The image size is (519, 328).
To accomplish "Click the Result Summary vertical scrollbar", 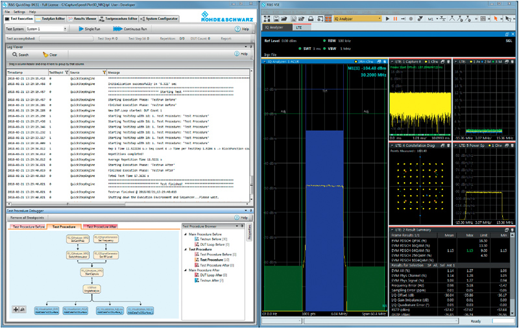I will pyautogui.click(x=513, y=274).
